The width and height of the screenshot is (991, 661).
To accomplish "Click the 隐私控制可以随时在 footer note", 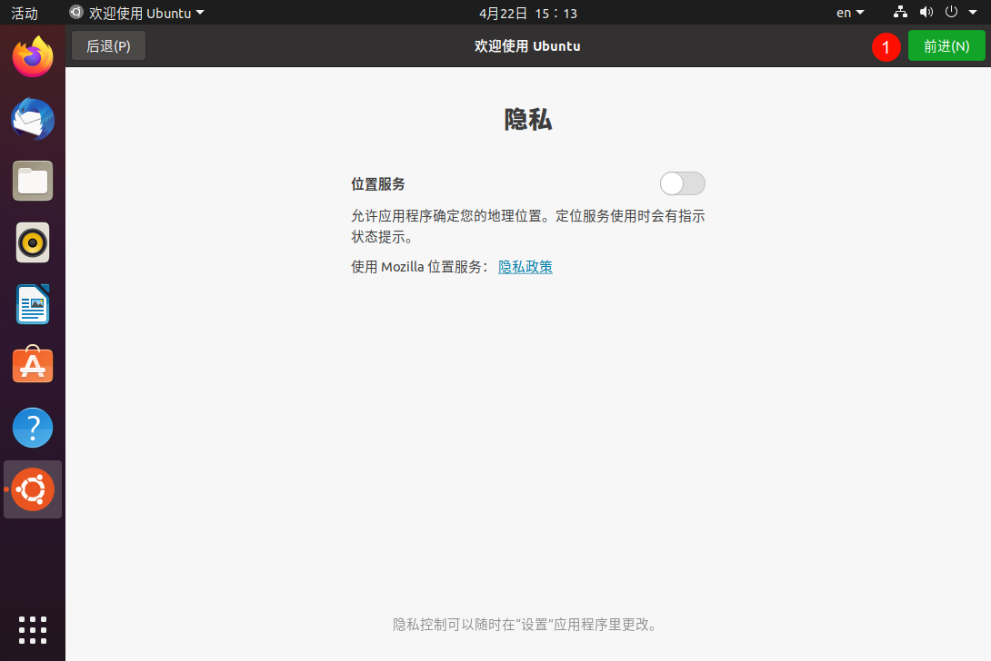I will (x=526, y=625).
